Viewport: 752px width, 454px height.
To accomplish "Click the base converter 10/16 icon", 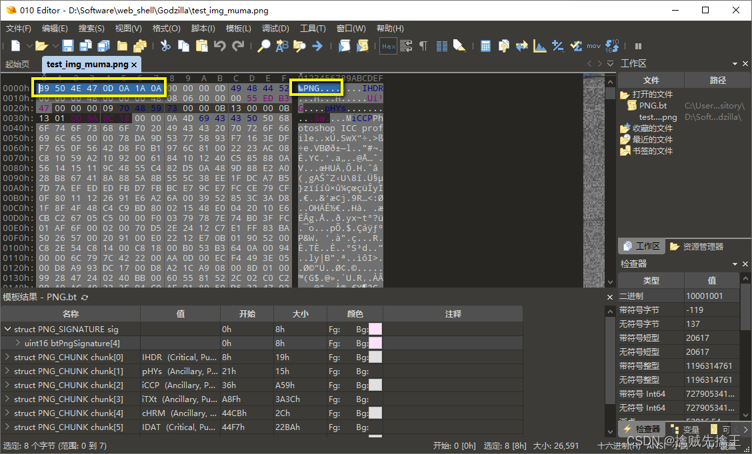I will [x=612, y=46].
